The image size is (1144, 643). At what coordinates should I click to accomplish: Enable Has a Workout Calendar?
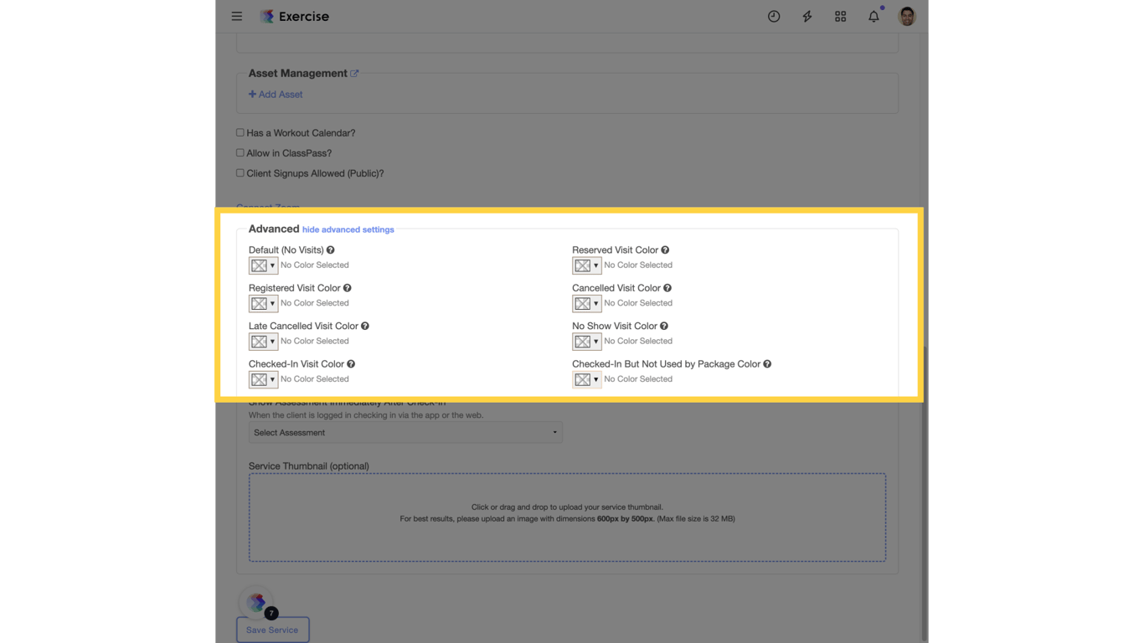(x=240, y=132)
